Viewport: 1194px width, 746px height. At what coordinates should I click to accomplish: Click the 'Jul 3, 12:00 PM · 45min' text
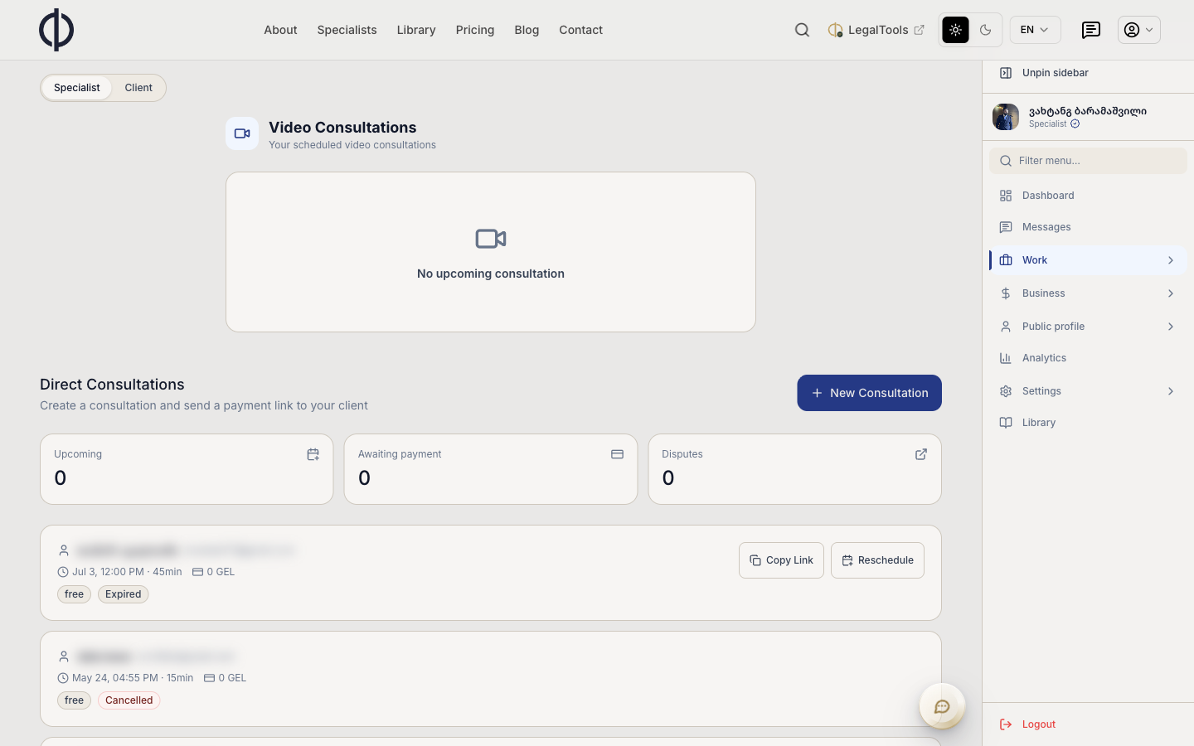point(127,572)
